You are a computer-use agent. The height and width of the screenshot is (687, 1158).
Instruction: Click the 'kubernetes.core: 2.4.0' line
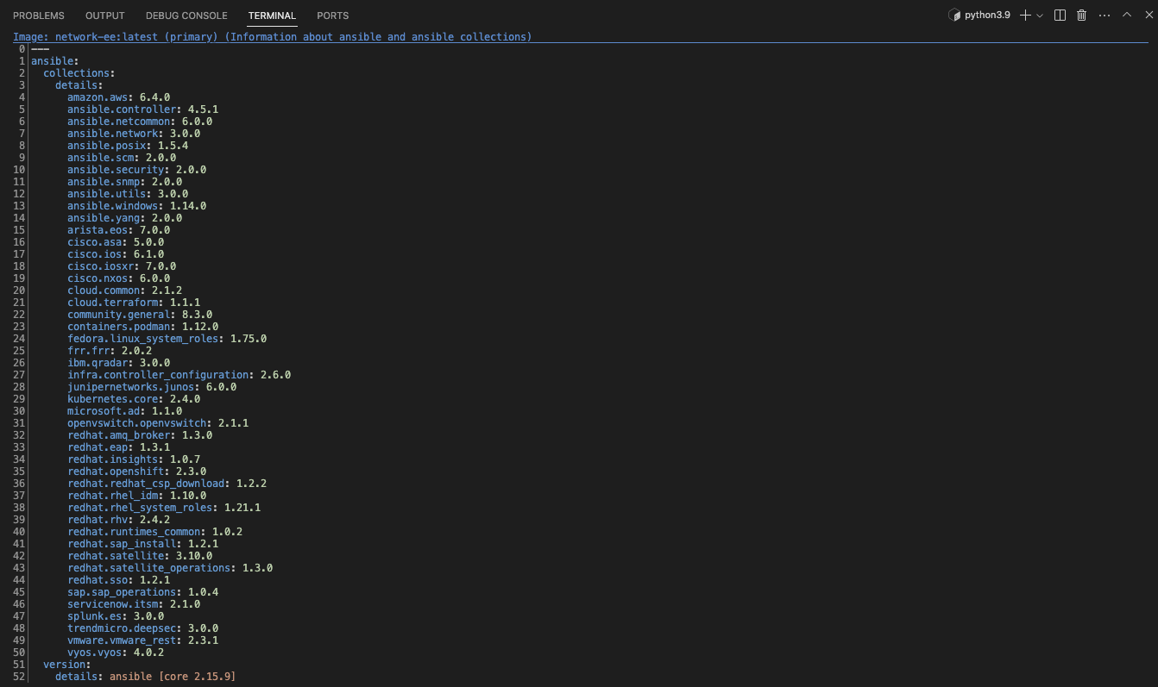pyautogui.click(x=134, y=399)
